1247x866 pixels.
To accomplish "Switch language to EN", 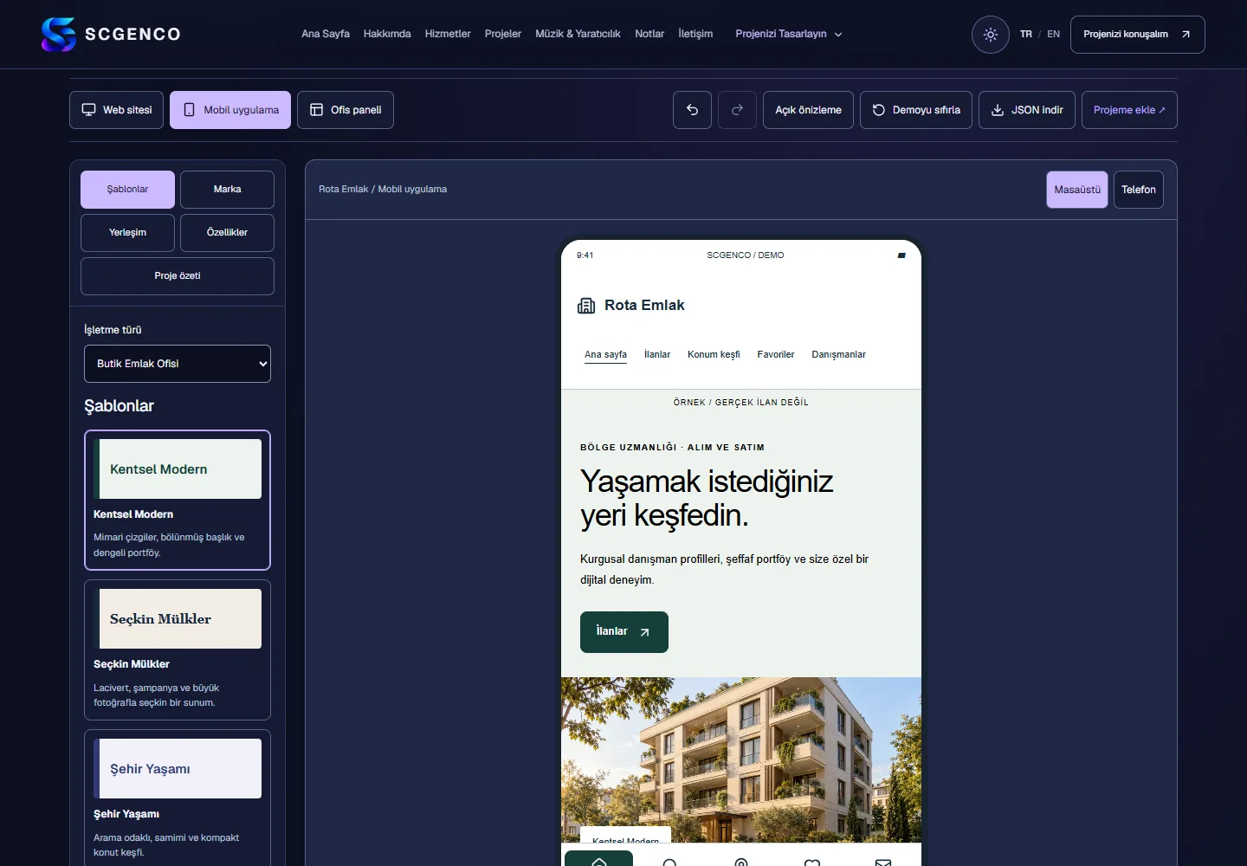I will (x=1053, y=35).
